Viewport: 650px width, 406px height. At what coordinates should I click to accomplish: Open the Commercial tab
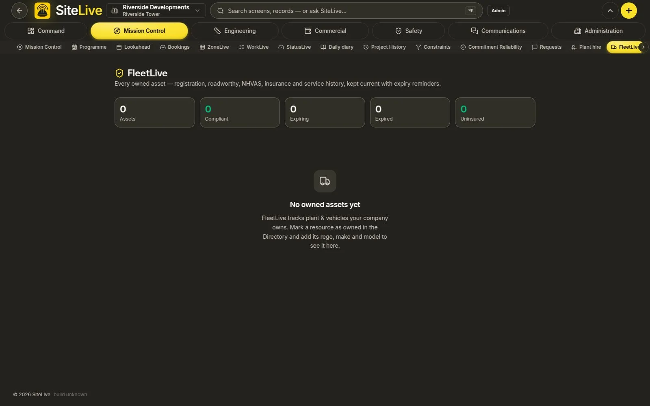coord(325,31)
